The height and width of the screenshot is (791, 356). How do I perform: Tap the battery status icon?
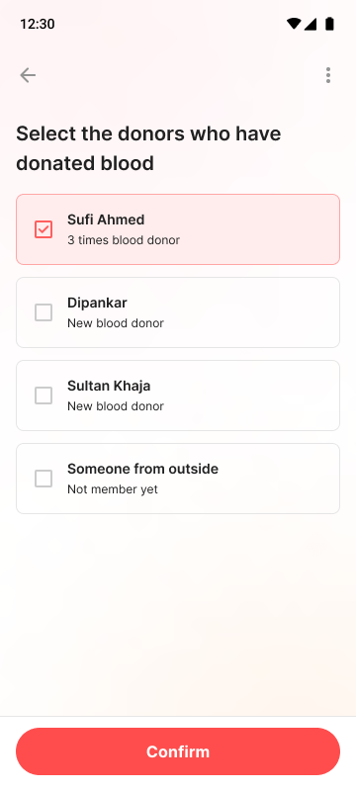click(x=329, y=24)
